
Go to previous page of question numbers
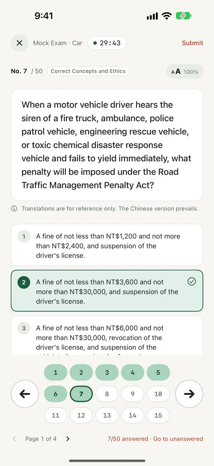15,439
